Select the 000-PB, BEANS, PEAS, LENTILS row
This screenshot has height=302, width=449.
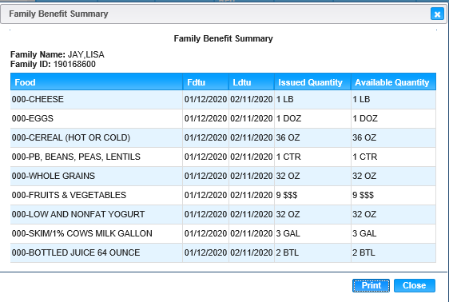[223, 157]
